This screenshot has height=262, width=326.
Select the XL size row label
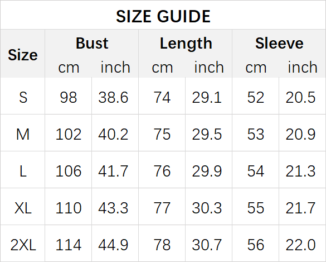[x=23, y=208]
